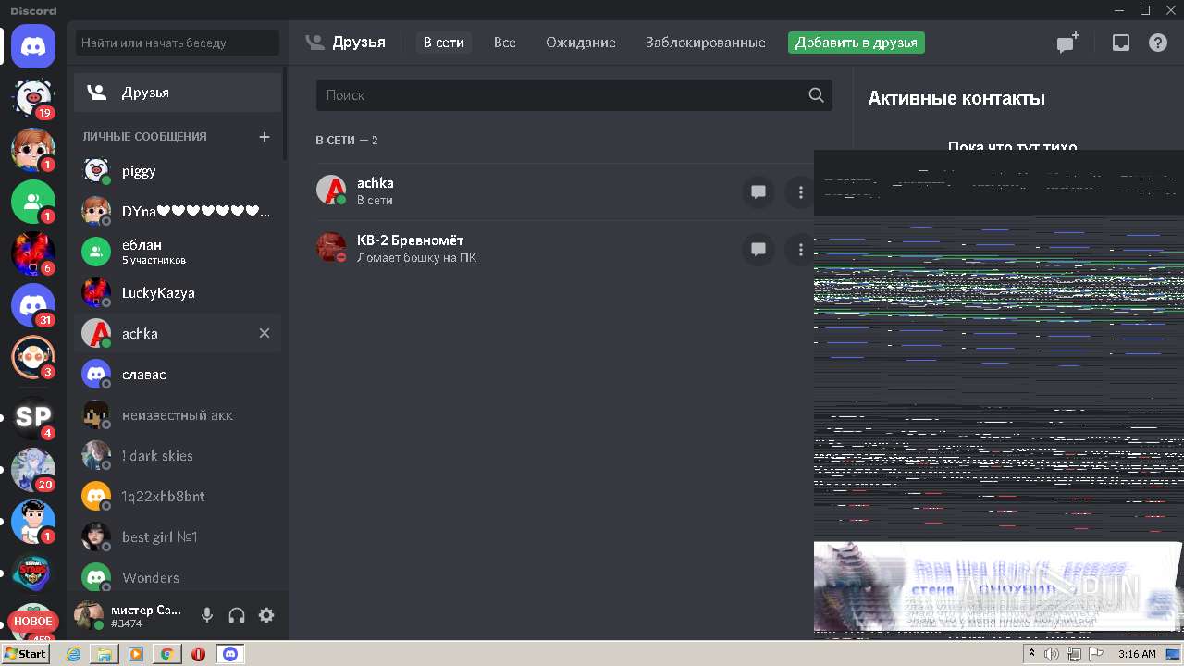Click the НОВОЕ unread mentions indicator
1184x666 pixels.
[33, 622]
